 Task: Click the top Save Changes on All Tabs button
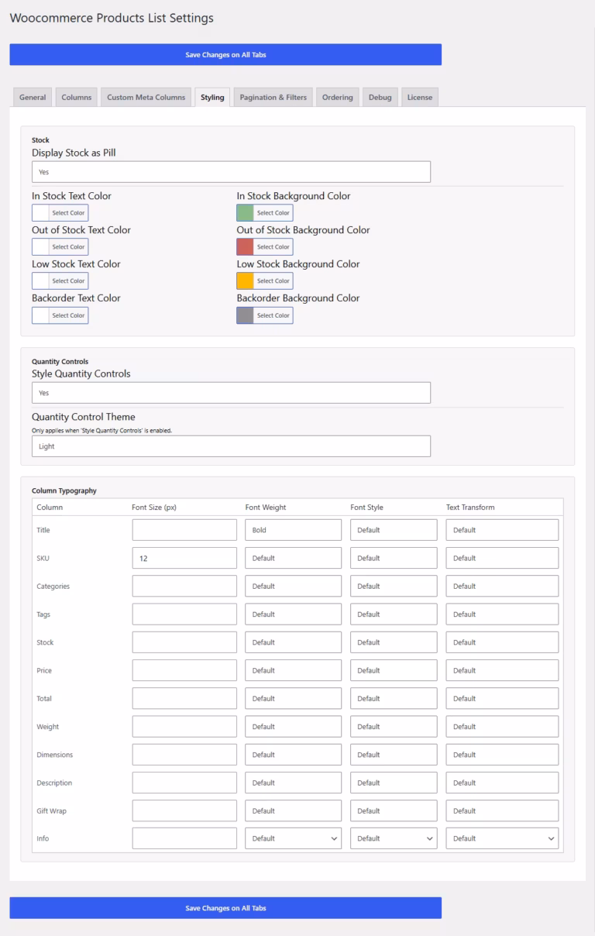pyautogui.click(x=225, y=54)
